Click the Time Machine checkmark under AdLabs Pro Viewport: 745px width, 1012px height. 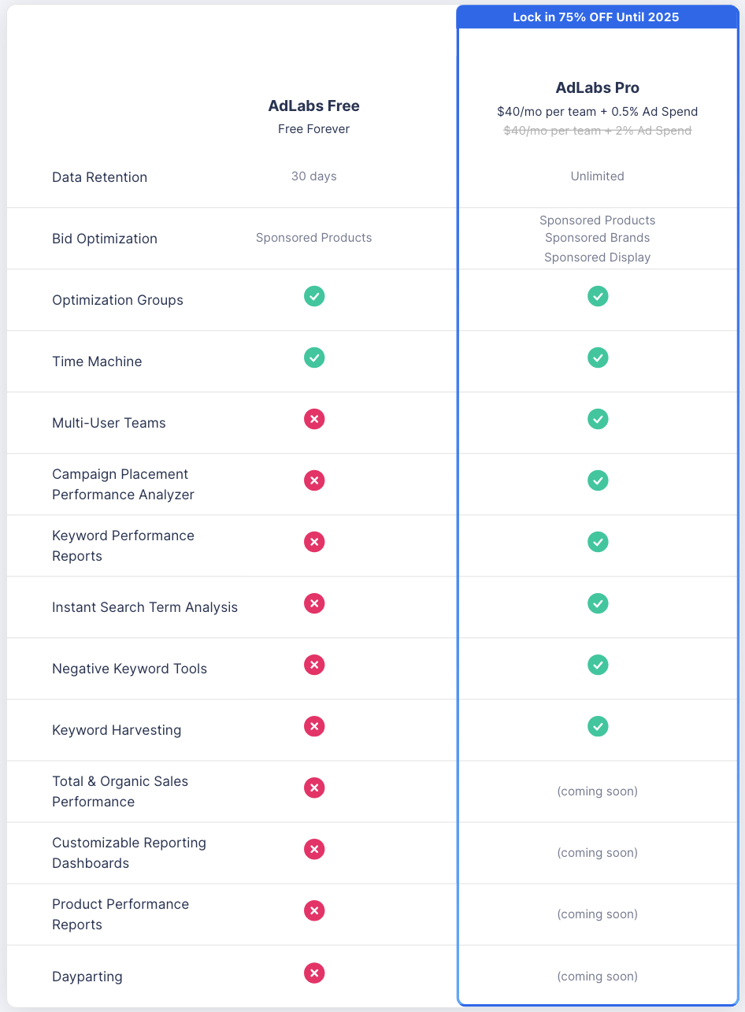(x=598, y=358)
